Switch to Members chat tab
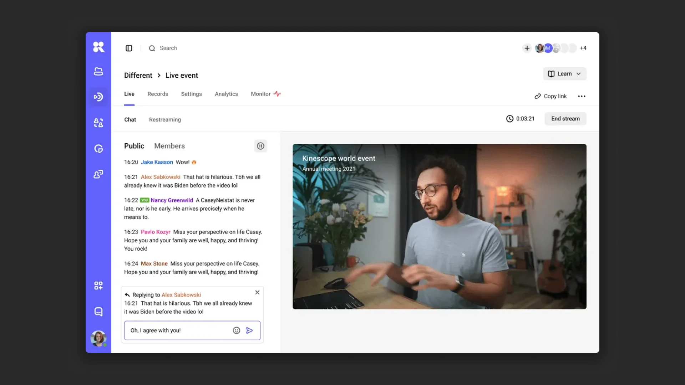The height and width of the screenshot is (385, 685). [x=169, y=146]
